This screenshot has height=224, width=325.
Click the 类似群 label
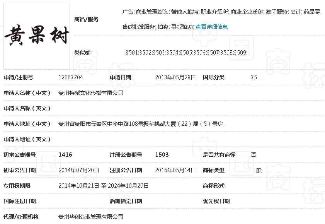[82, 53]
